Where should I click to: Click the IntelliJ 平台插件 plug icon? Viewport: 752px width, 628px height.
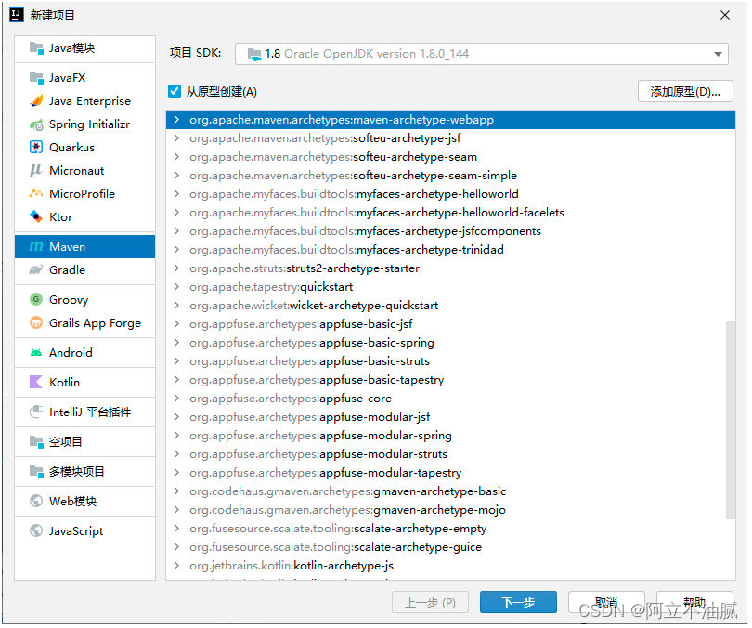pos(36,412)
